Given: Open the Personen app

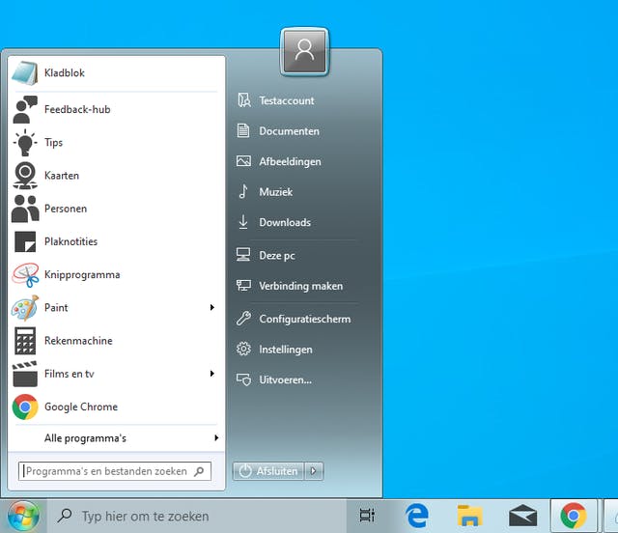Looking at the screenshot, I should pos(65,209).
